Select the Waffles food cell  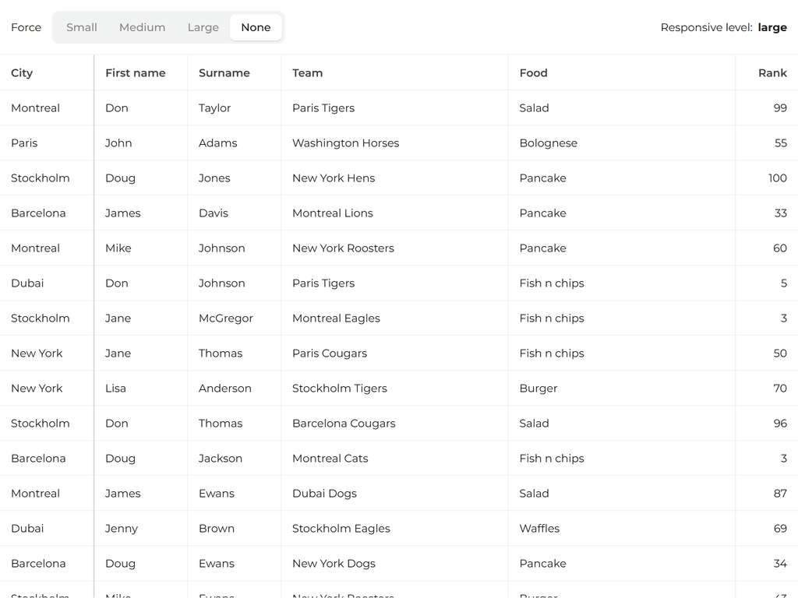click(x=539, y=529)
